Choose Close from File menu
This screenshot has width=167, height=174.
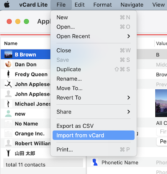94,50
